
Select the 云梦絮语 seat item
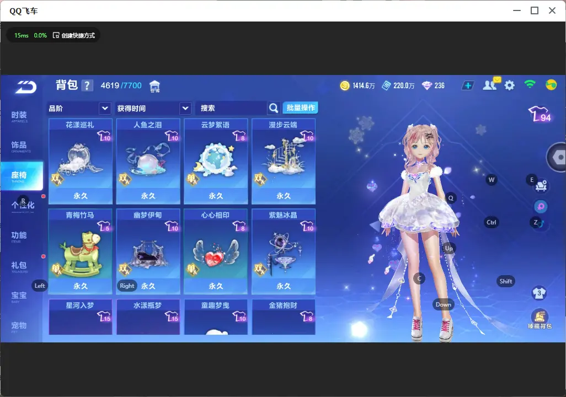pyautogui.click(x=216, y=162)
